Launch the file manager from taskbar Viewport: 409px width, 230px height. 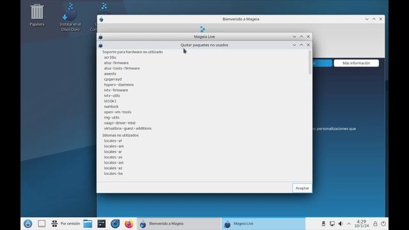tap(88, 224)
